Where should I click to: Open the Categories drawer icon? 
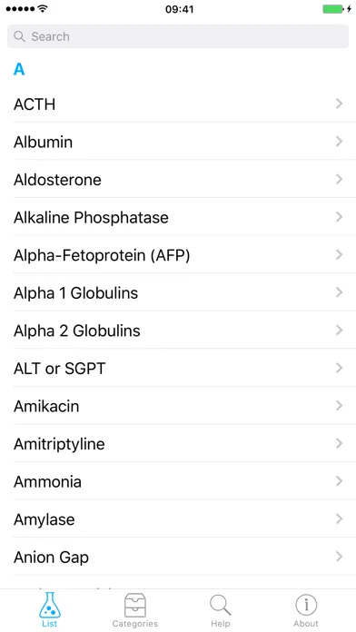(134, 605)
